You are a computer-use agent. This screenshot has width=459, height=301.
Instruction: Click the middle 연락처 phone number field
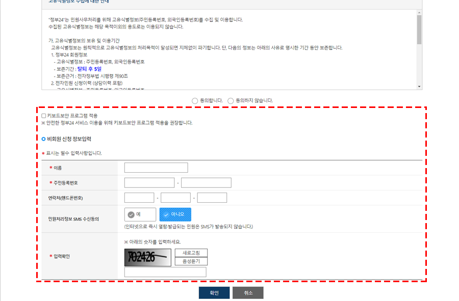[175, 198]
